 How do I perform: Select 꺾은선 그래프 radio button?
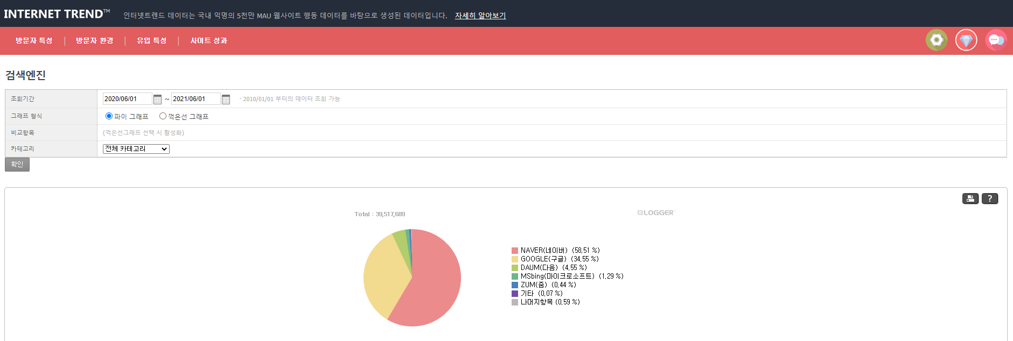tap(163, 116)
